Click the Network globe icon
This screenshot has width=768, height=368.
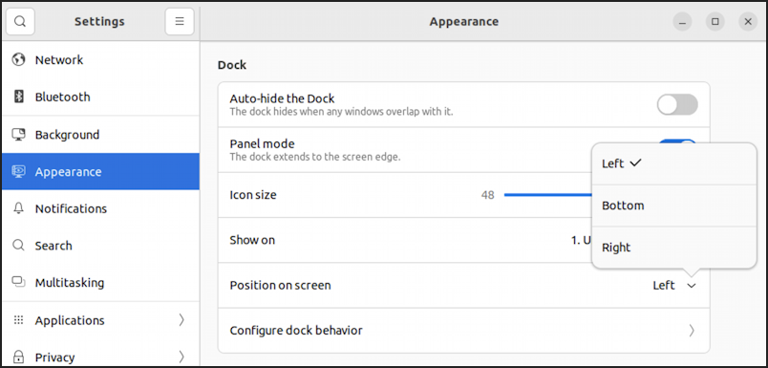pos(18,60)
